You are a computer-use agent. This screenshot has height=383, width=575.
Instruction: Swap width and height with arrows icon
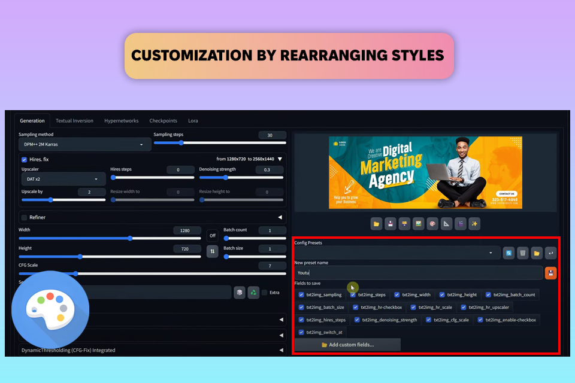(212, 251)
